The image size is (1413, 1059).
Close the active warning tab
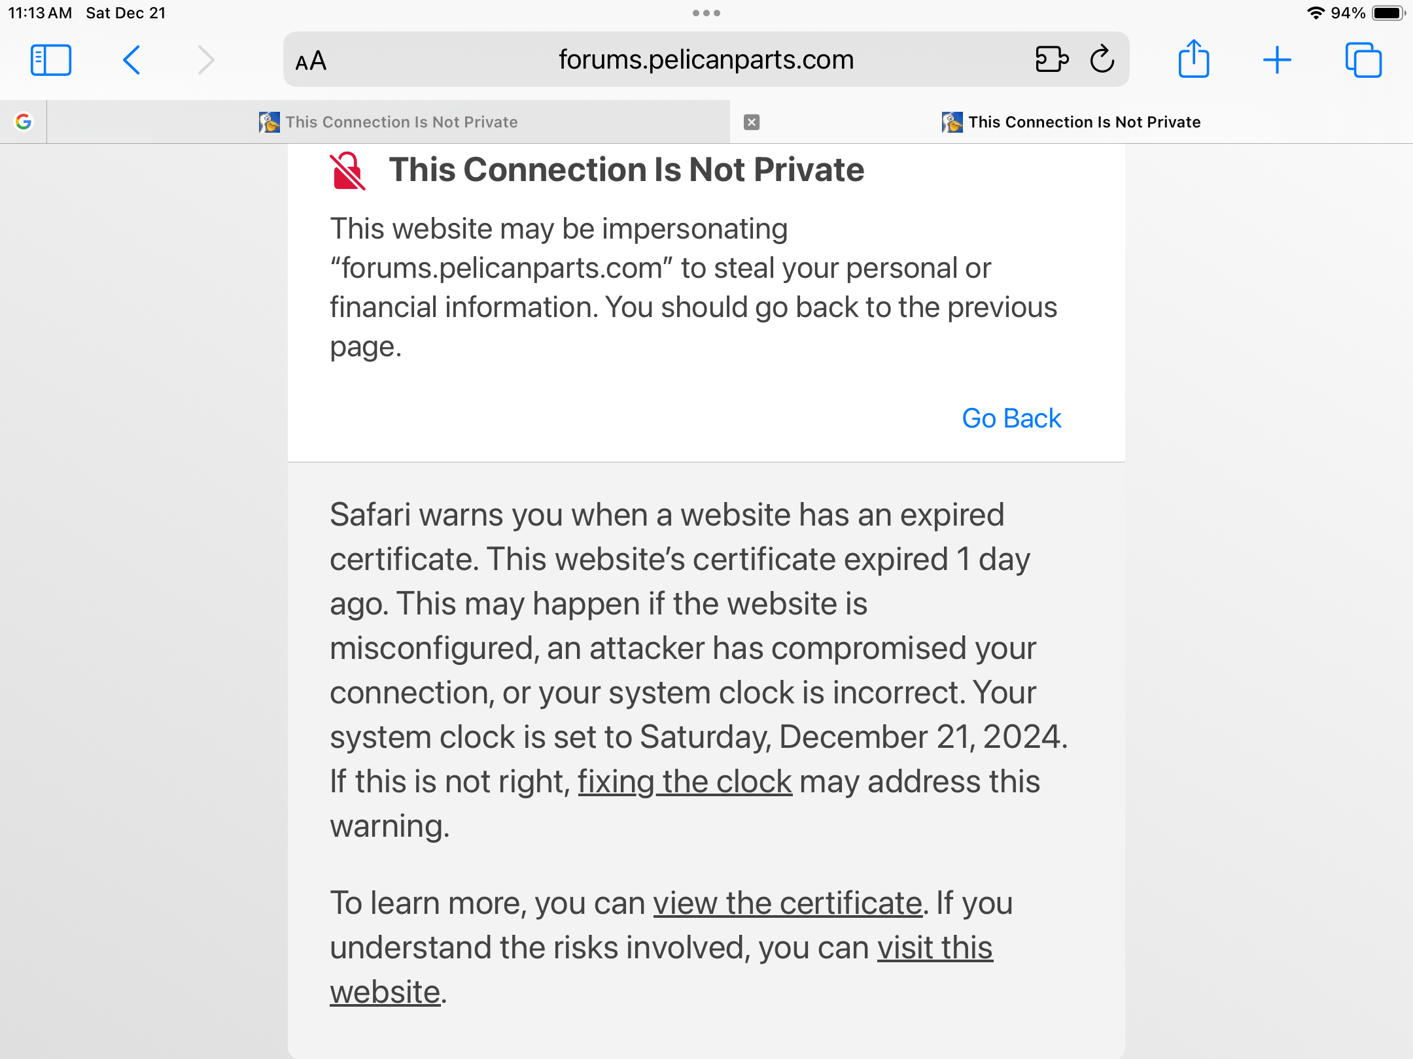point(752,122)
